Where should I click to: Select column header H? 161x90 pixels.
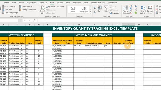(x=79, y=24)
